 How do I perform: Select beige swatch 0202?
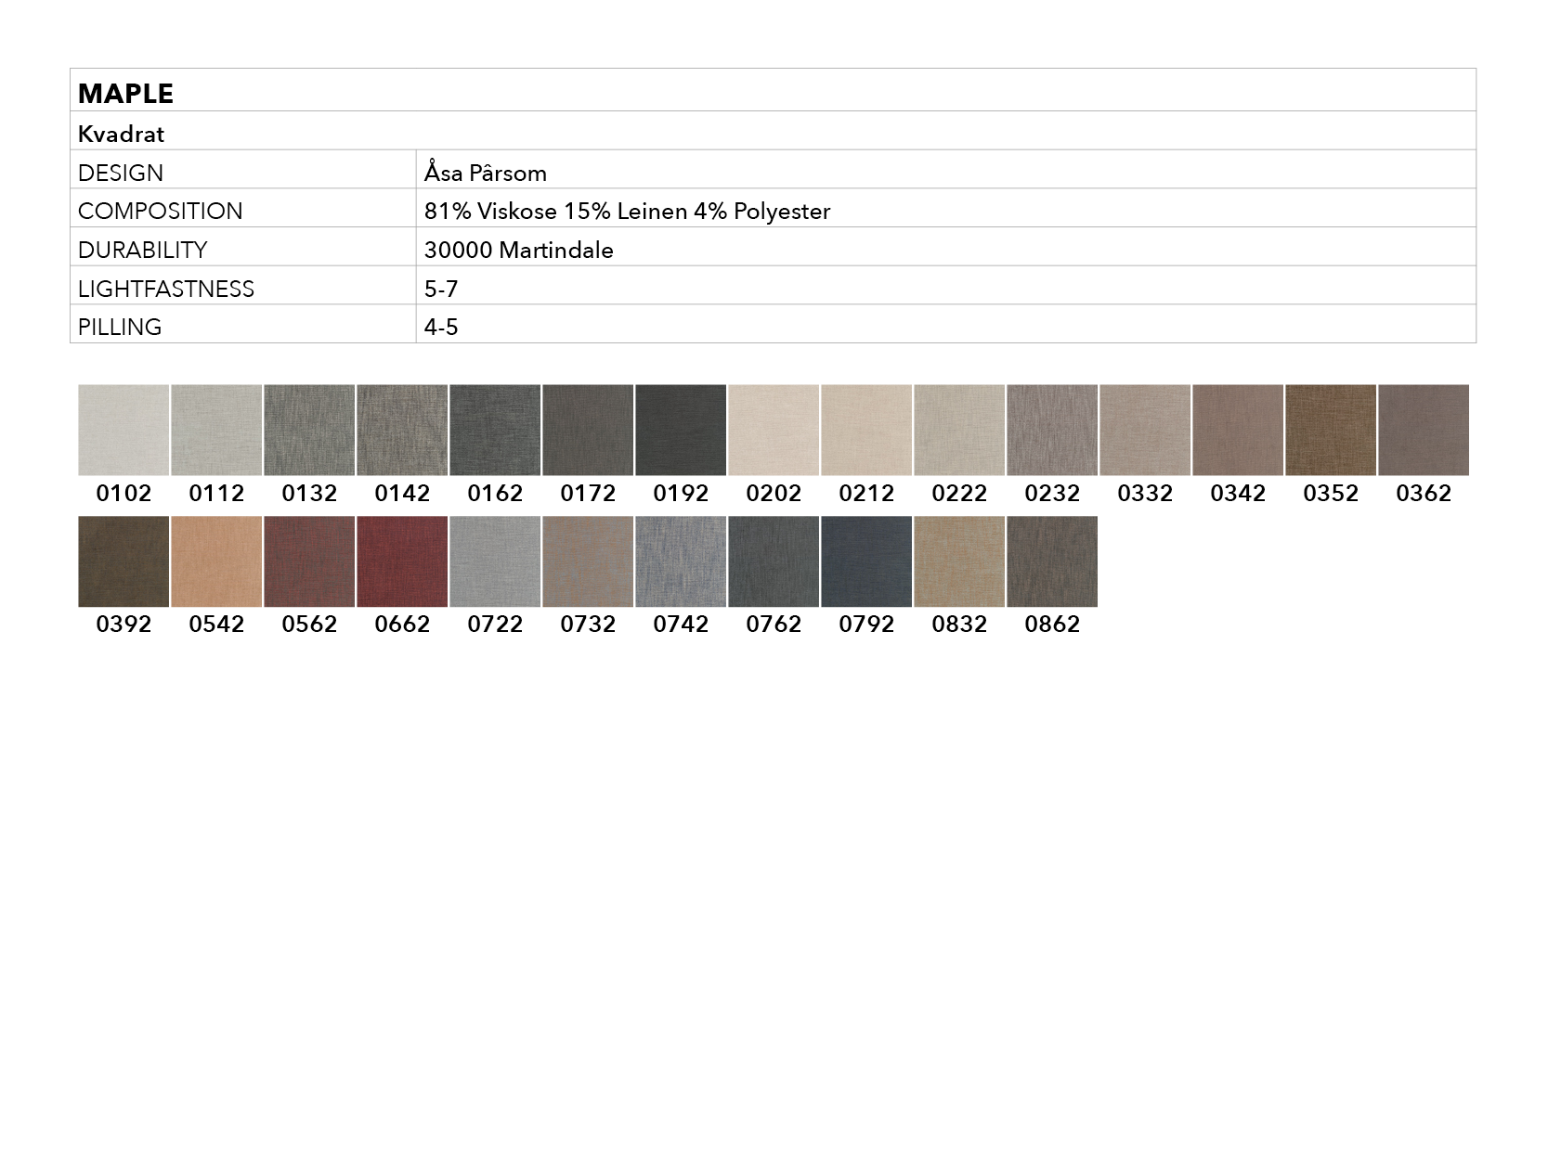[774, 430]
